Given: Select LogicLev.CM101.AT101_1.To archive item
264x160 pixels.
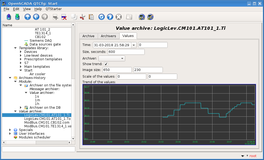Looking at the screenshot, I should 47,119.
